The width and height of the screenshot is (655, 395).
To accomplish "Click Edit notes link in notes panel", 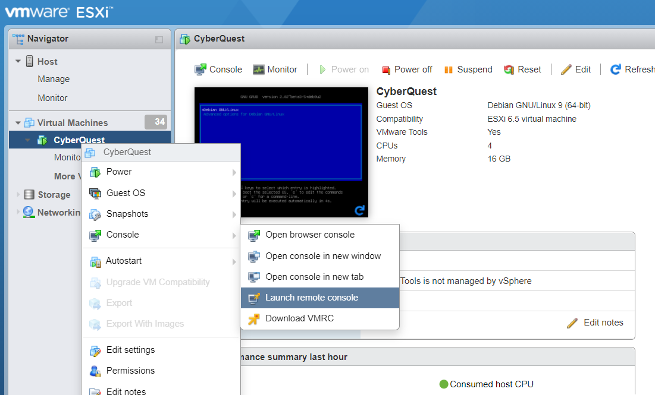I will coord(596,323).
